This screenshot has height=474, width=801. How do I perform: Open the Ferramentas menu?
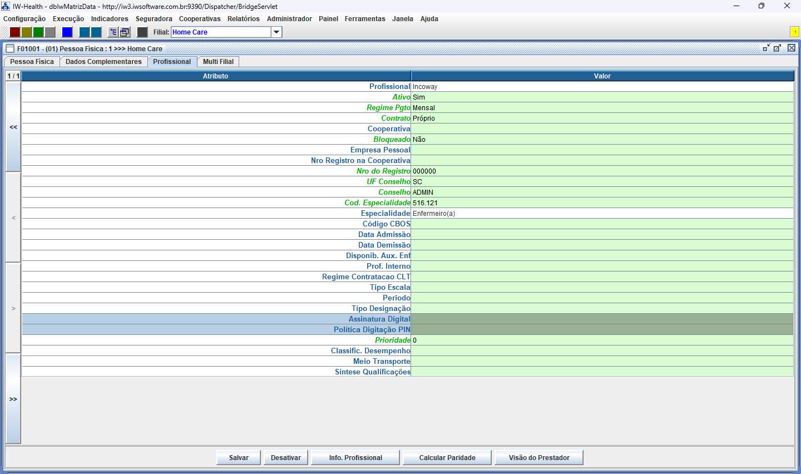point(364,19)
